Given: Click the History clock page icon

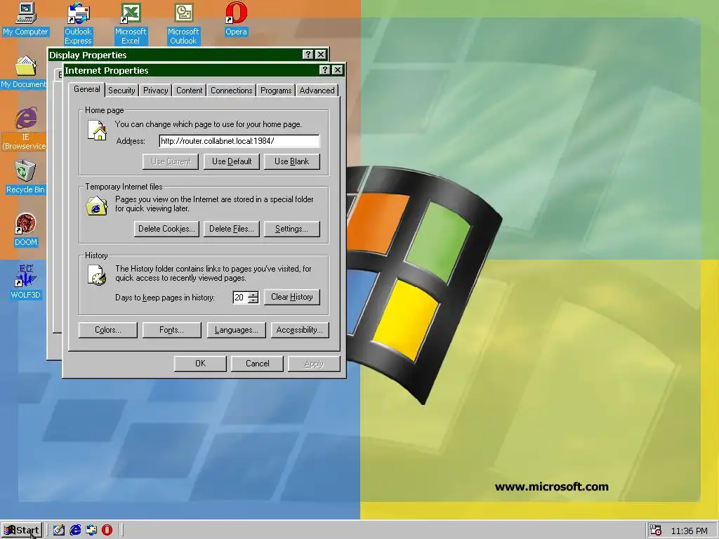Looking at the screenshot, I should [x=97, y=275].
